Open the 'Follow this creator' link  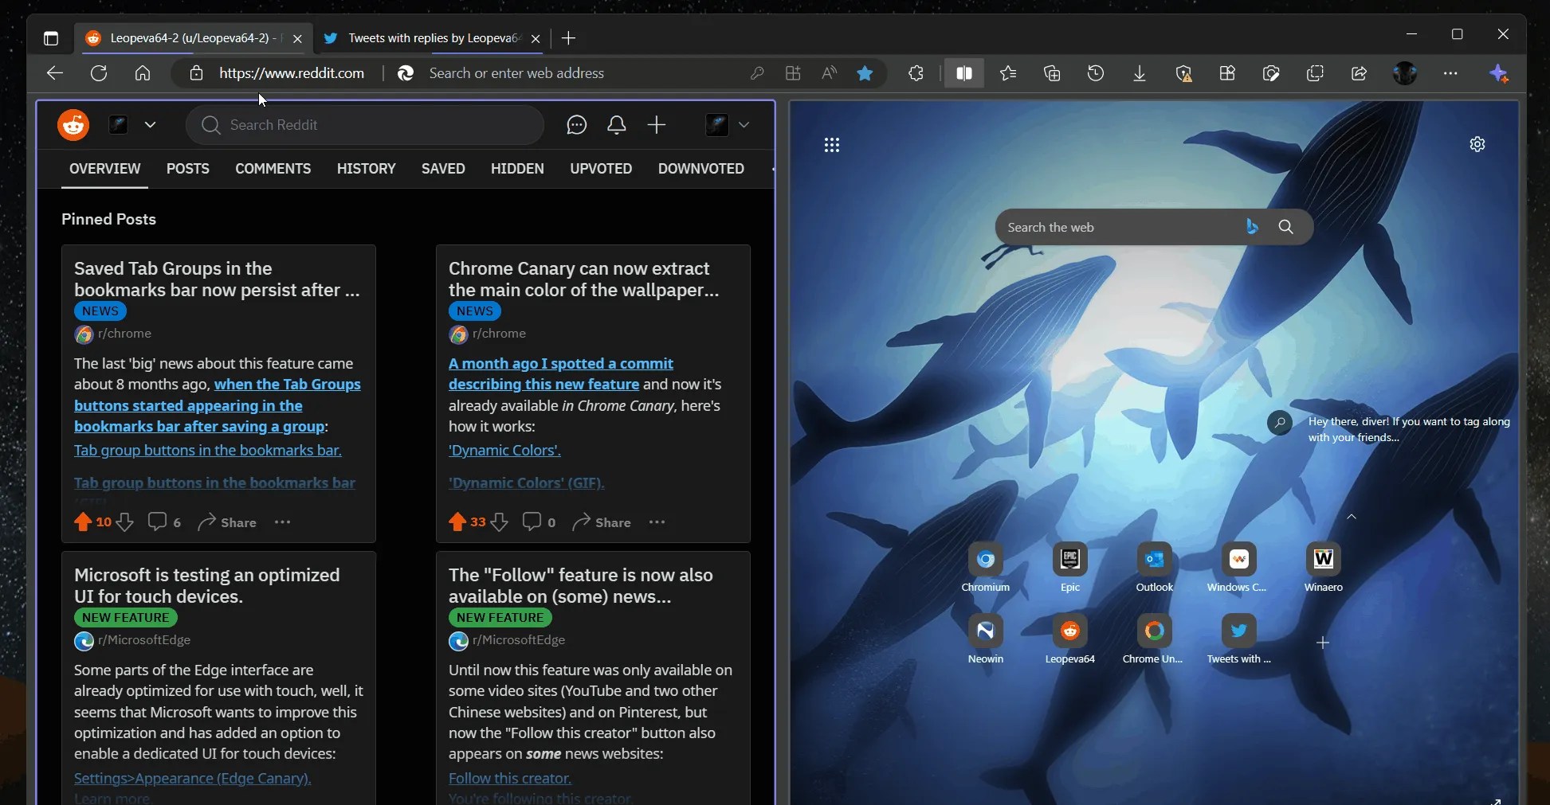509,779
